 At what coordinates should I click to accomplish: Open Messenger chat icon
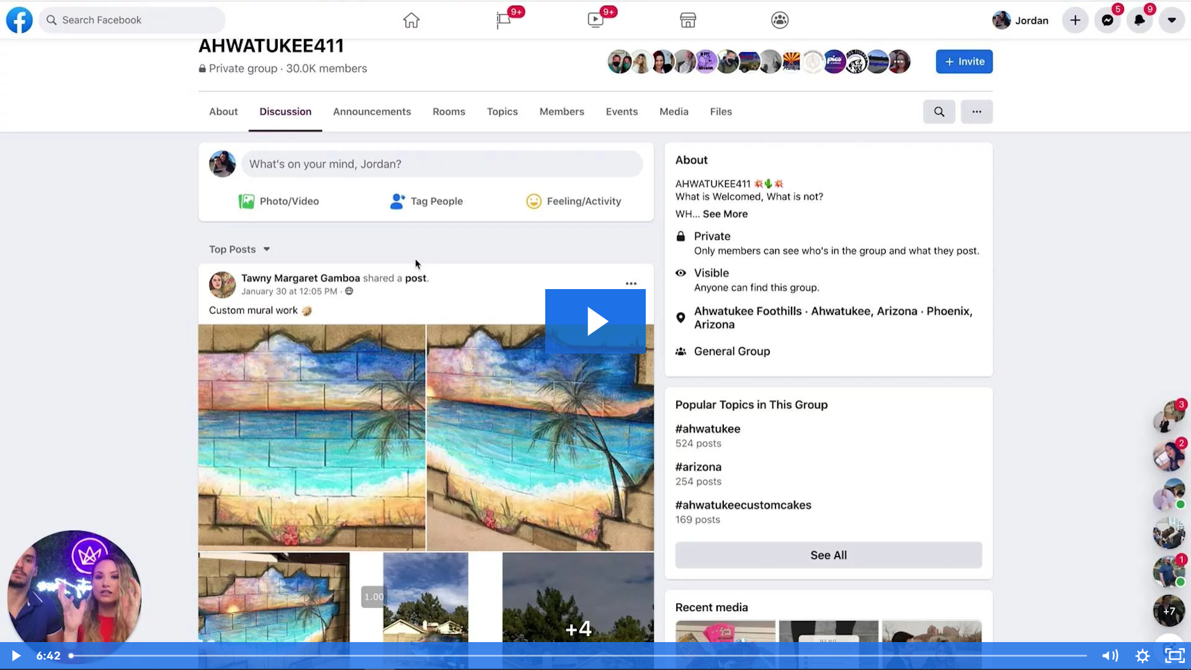coord(1107,20)
